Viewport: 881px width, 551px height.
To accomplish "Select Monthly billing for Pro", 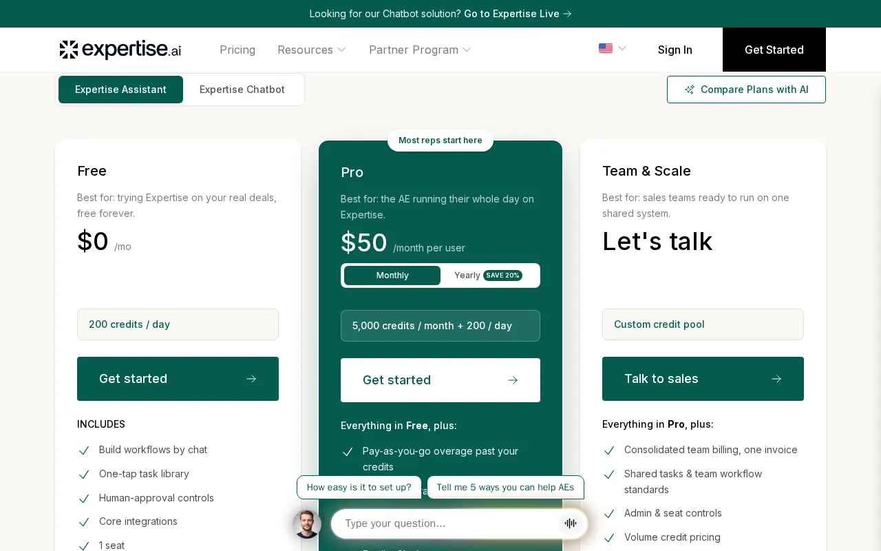I will click(x=392, y=275).
